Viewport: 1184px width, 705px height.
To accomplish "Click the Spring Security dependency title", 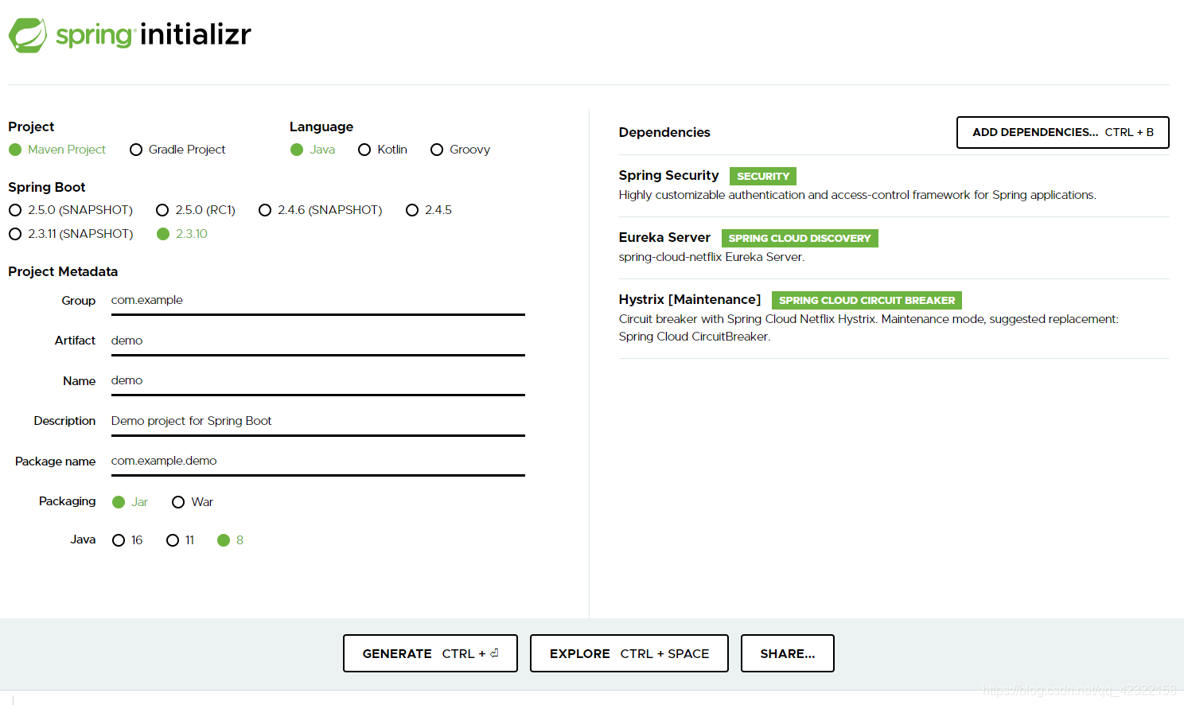I will tap(669, 175).
